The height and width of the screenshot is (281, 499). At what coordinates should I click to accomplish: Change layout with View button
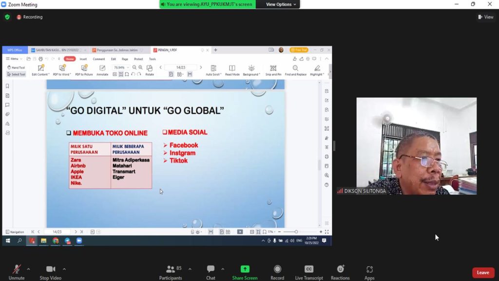[486, 17]
